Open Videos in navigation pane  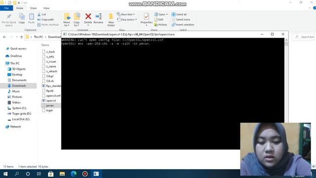[x=14, y=102]
